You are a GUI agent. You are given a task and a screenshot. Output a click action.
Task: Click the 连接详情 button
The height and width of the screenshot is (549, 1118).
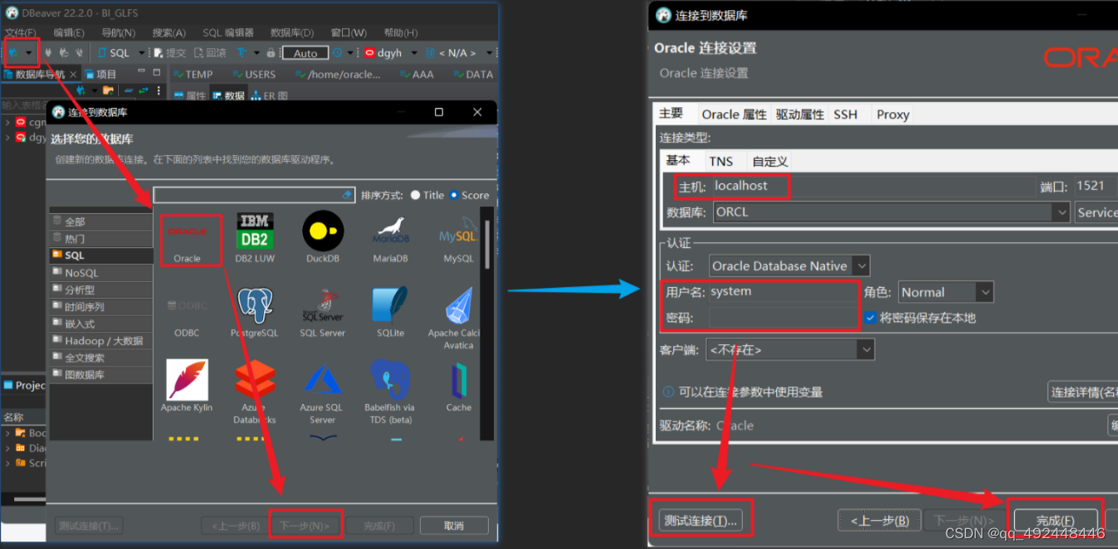point(1082,391)
